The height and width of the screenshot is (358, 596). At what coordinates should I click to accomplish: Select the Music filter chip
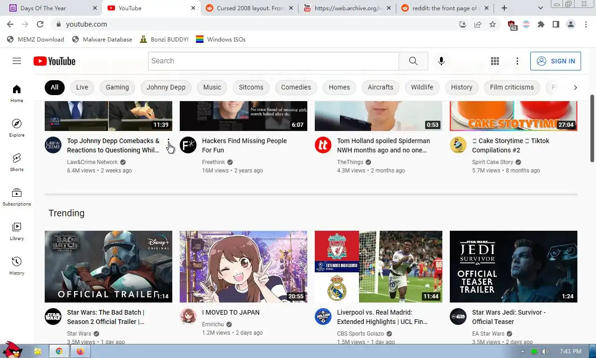pos(212,87)
